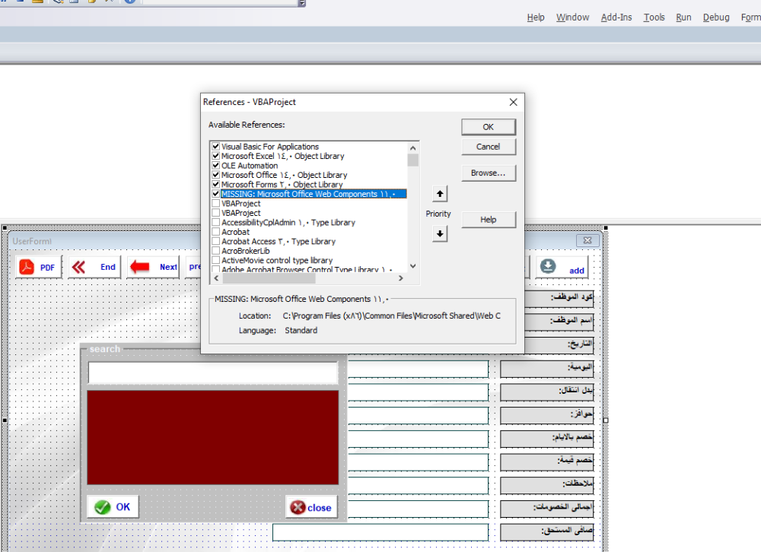Select the ملاحظات label on form
761x552 pixels.
click(547, 486)
